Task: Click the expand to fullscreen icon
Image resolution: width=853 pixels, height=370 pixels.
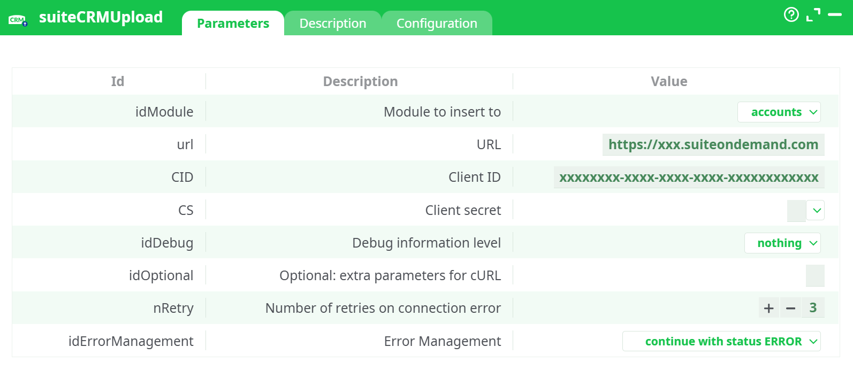Action: tap(813, 15)
